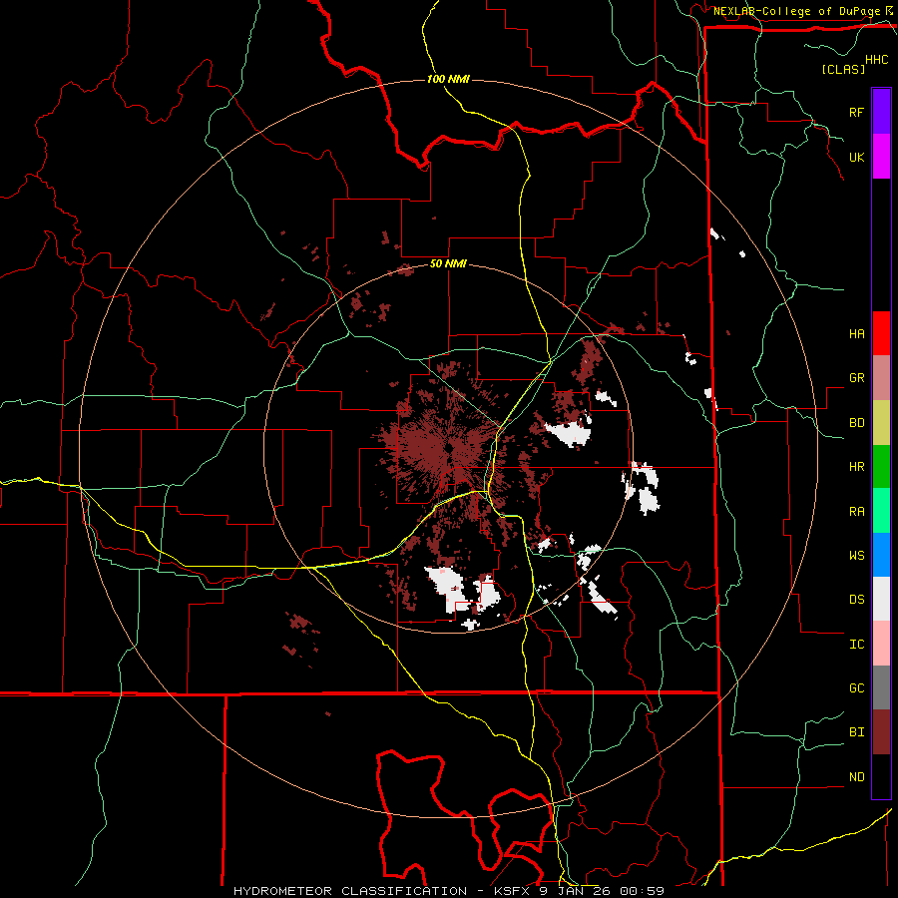Click the KSFX radar site identifier
The image size is (898, 898).
coord(514,891)
